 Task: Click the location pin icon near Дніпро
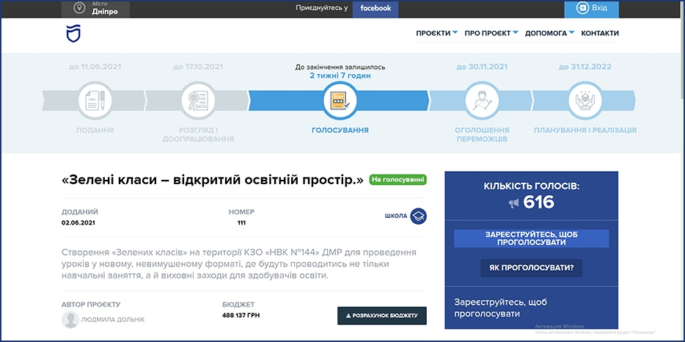(79, 8)
